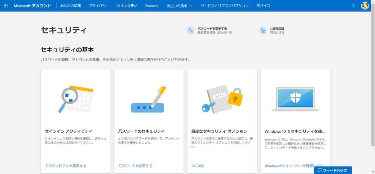Viewport: 375px width, 174px height.
Task: Click the パスワードを変更する card link
Action: tap(135, 166)
